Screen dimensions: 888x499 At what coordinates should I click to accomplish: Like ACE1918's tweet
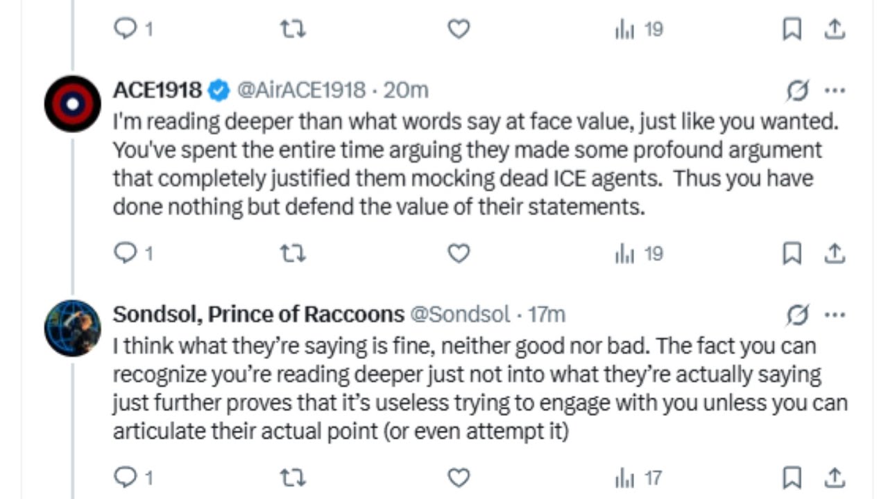459,254
